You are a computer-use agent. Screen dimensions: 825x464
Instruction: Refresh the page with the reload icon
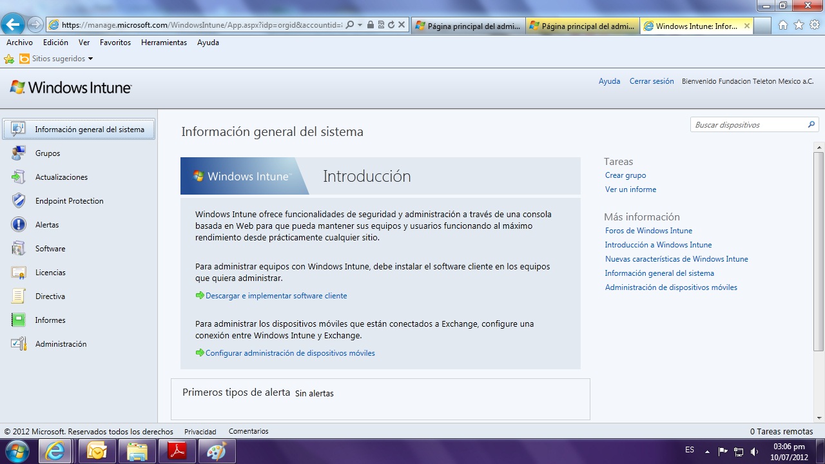391,25
